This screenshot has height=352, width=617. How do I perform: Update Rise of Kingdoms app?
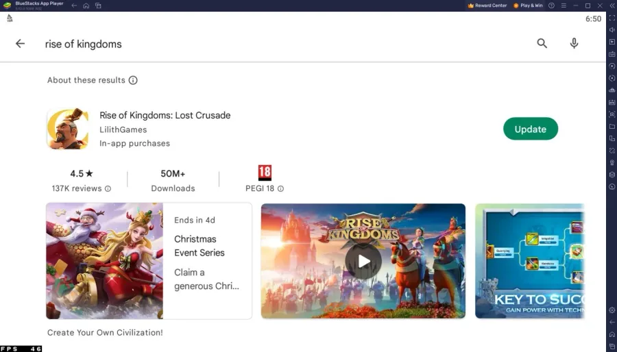pos(531,129)
